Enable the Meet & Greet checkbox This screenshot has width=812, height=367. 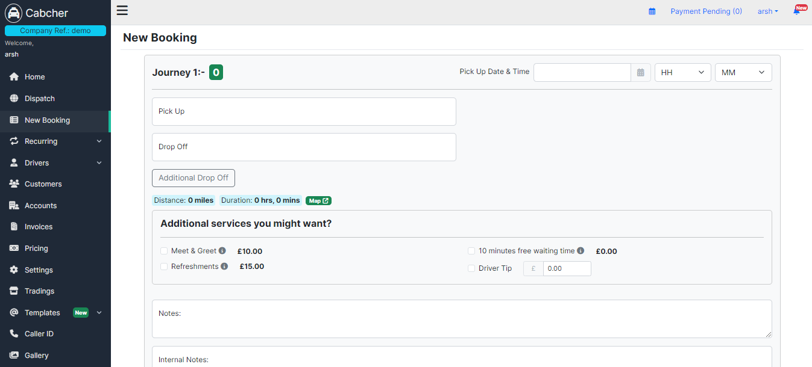164,251
